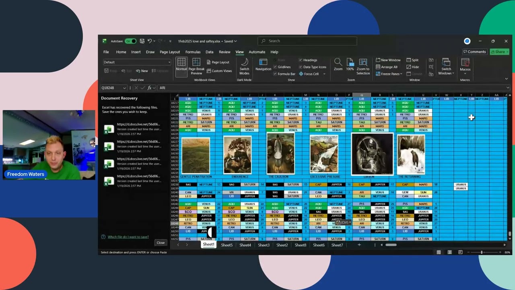Select THE CAULDRON painting thumbnail
Screen dimensions: 515x290
(280, 154)
